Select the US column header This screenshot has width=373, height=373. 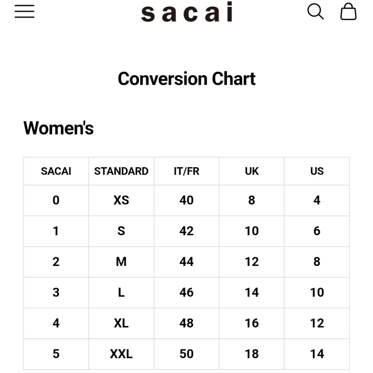pos(317,171)
